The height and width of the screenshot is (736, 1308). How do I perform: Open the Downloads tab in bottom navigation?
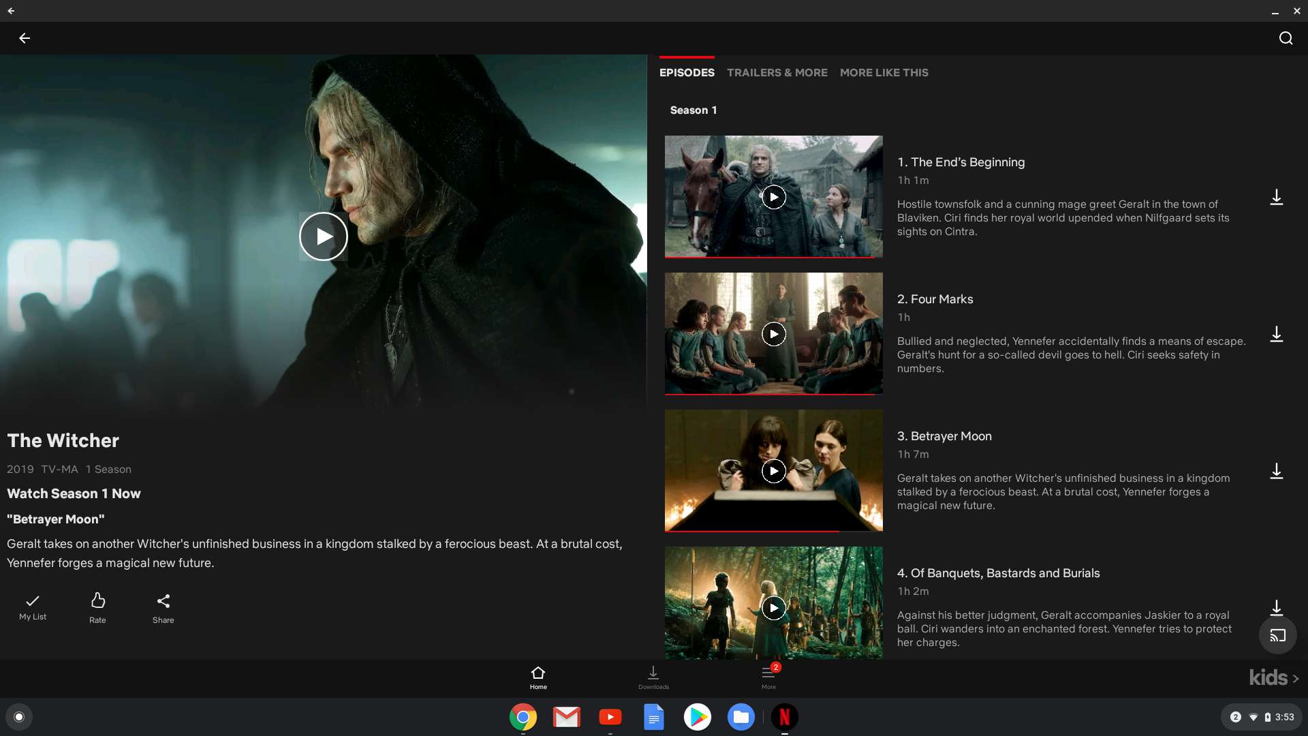pos(653,677)
